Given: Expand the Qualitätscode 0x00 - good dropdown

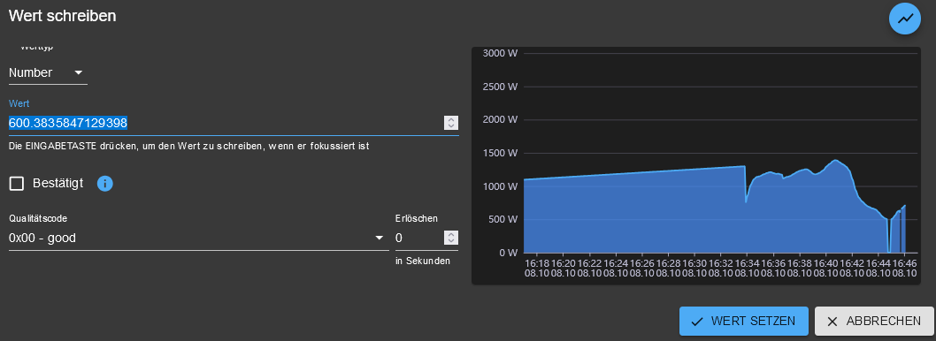Looking at the screenshot, I should point(199,238).
